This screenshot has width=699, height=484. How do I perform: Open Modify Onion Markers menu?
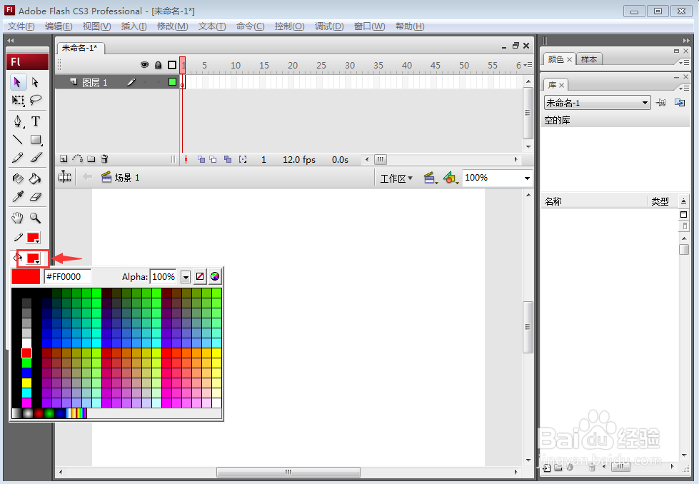pos(243,160)
